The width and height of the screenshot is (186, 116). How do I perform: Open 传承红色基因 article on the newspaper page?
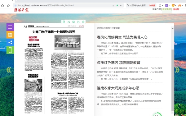coord(33,76)
